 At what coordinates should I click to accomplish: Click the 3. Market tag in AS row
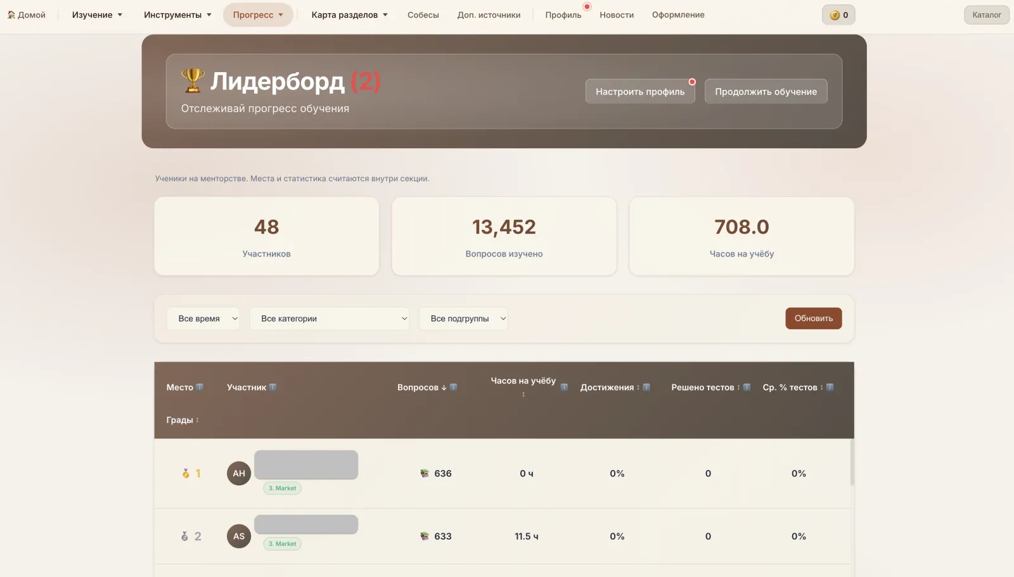(x=282, y=544)
